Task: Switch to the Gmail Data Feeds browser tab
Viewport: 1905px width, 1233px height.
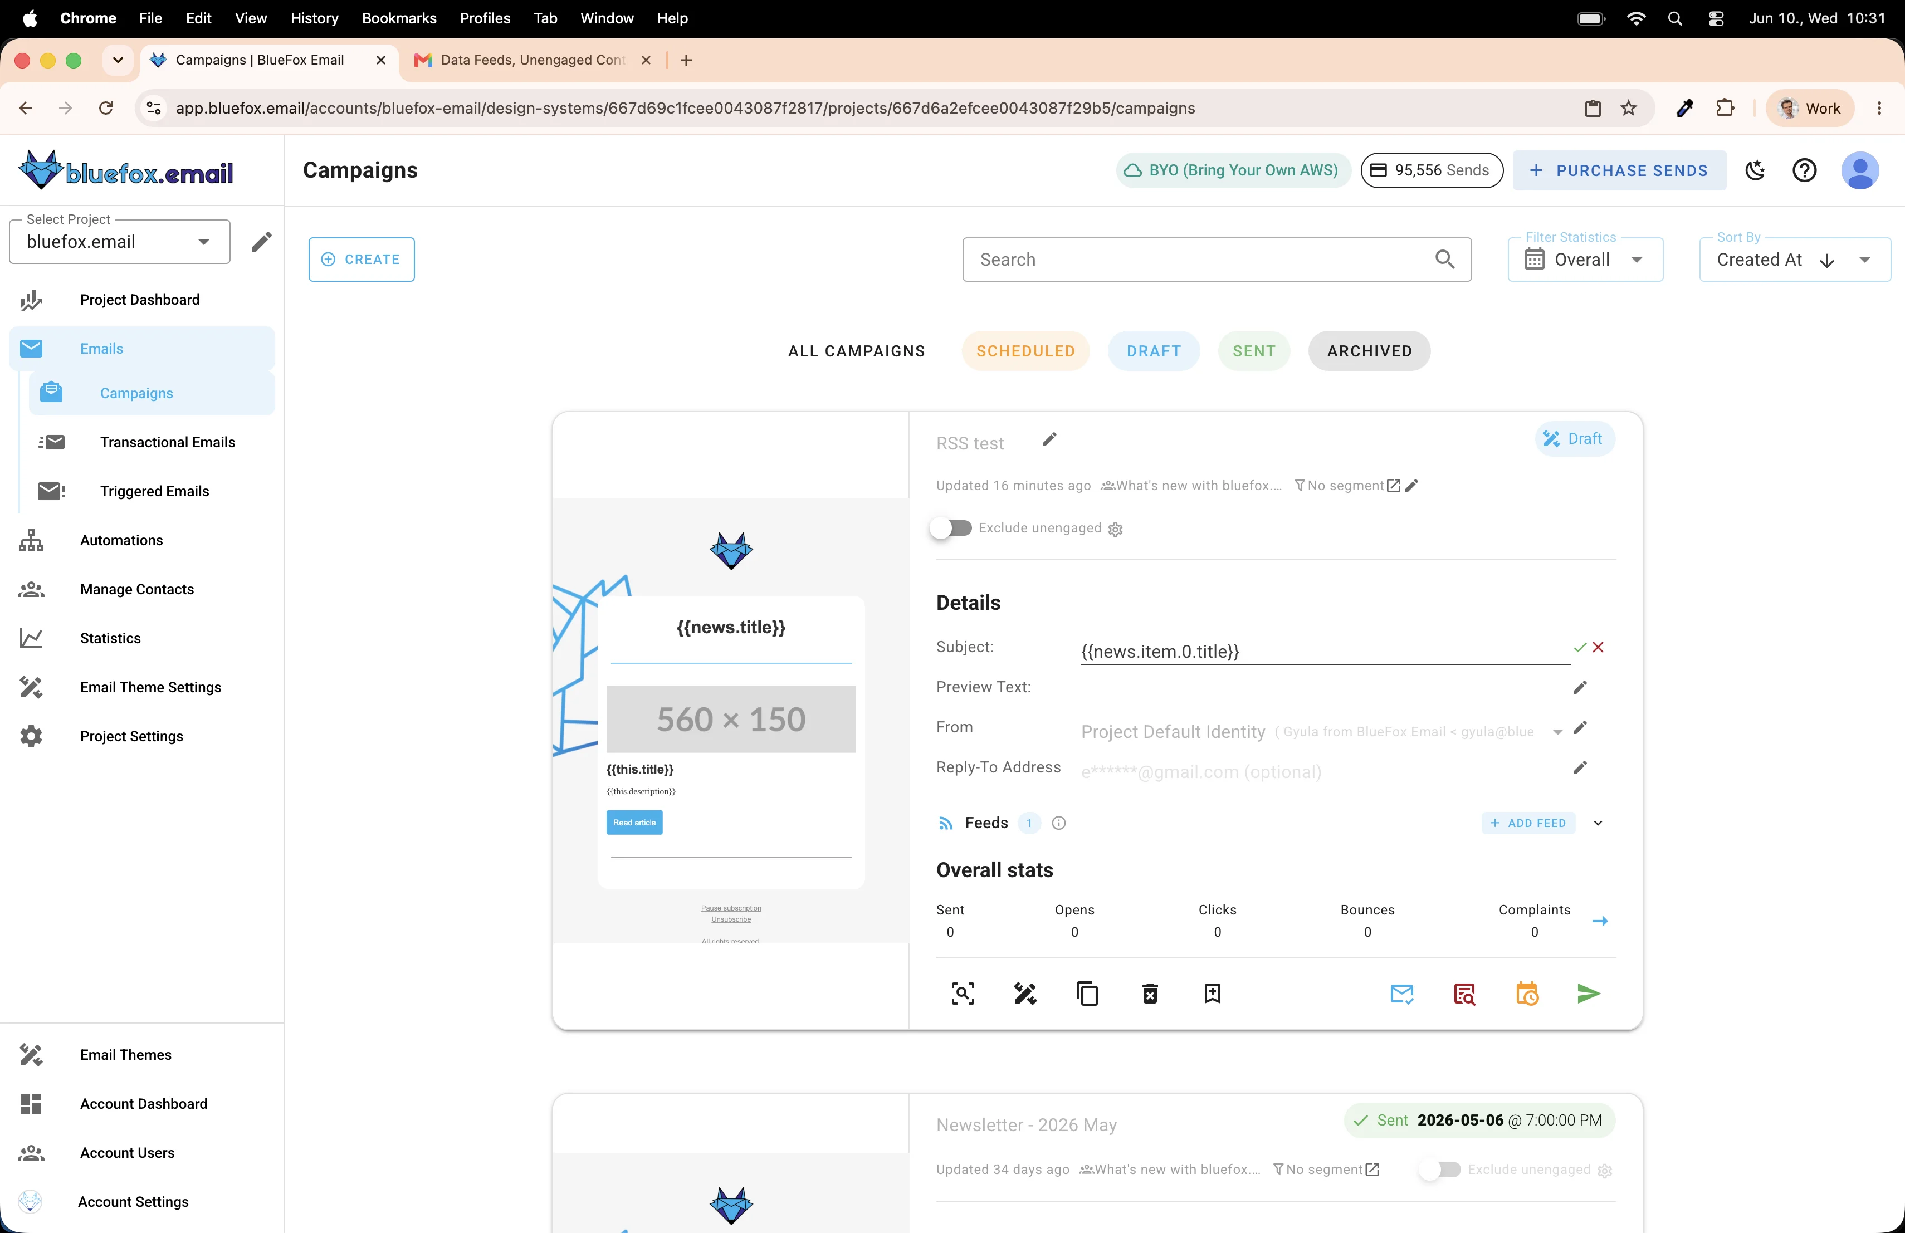Action: (x=533, y=60)
